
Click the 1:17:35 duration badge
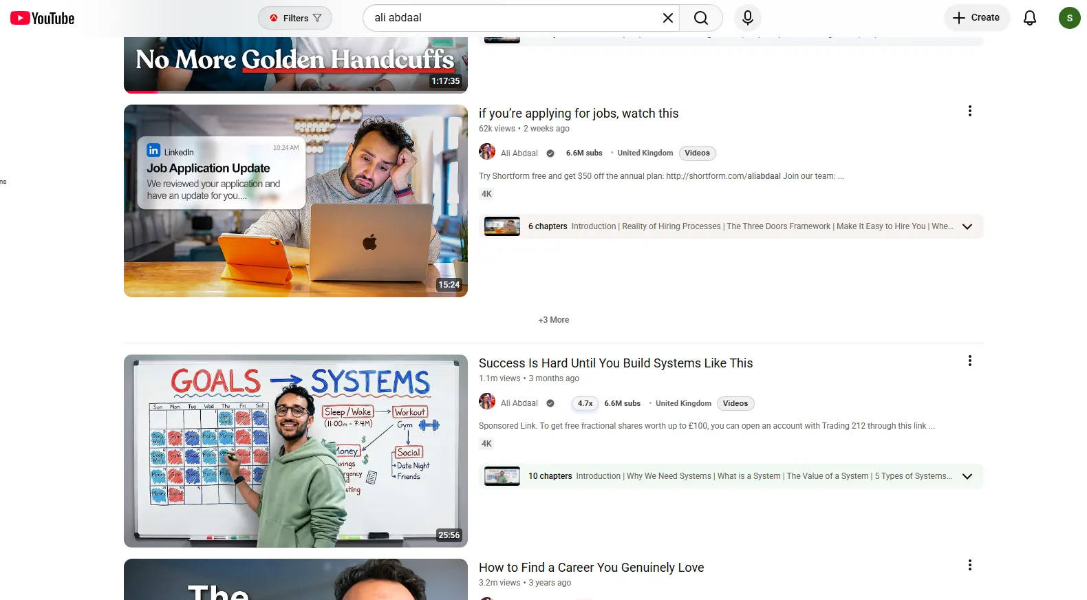446,81
